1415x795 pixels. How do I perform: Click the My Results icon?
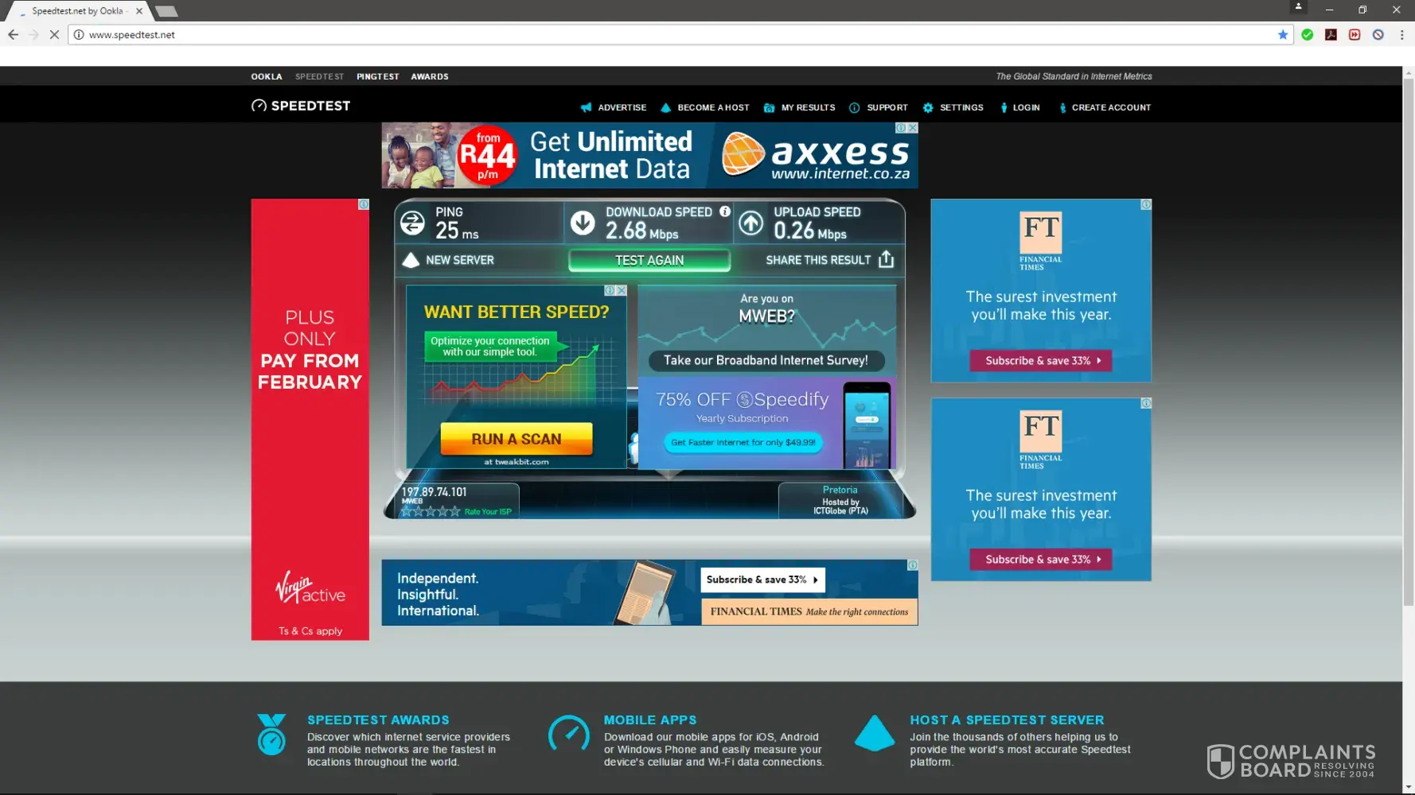[769, 107]
